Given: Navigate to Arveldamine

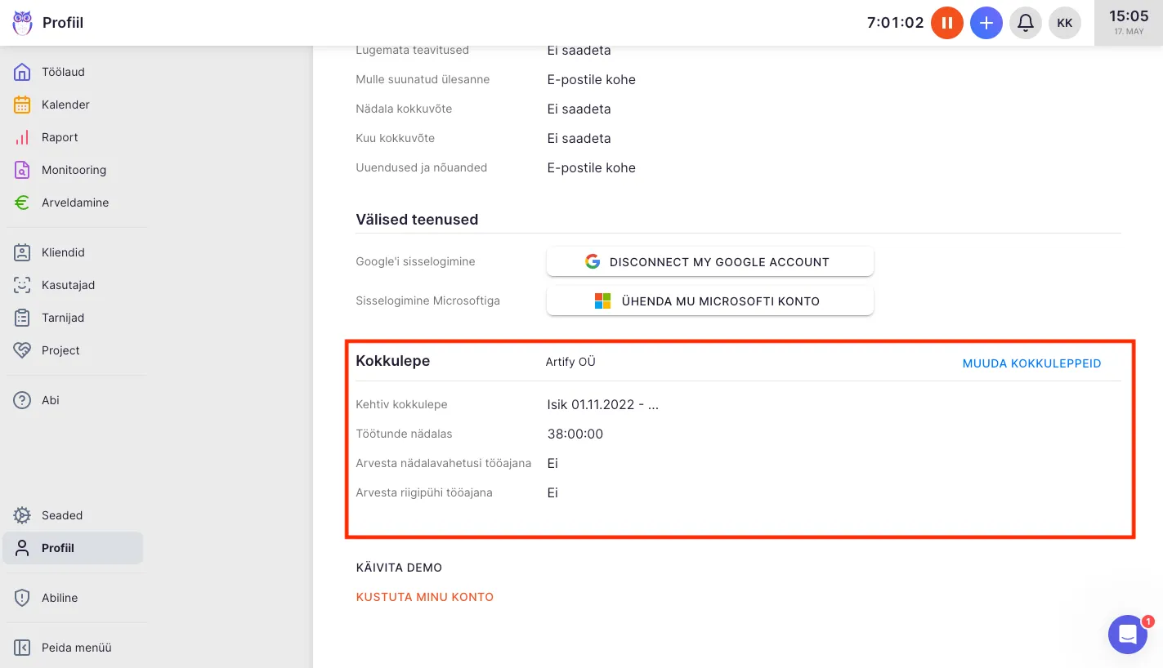Looking at the screenshot, I should pyautogui.click(x=74, y=203).
